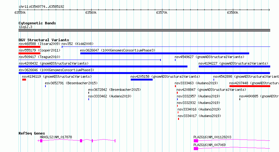Open esv3626646 (1000GenomesConsortiumPhase3) label
This screenshot has width=279, height=152.
[x=56, y=70]
